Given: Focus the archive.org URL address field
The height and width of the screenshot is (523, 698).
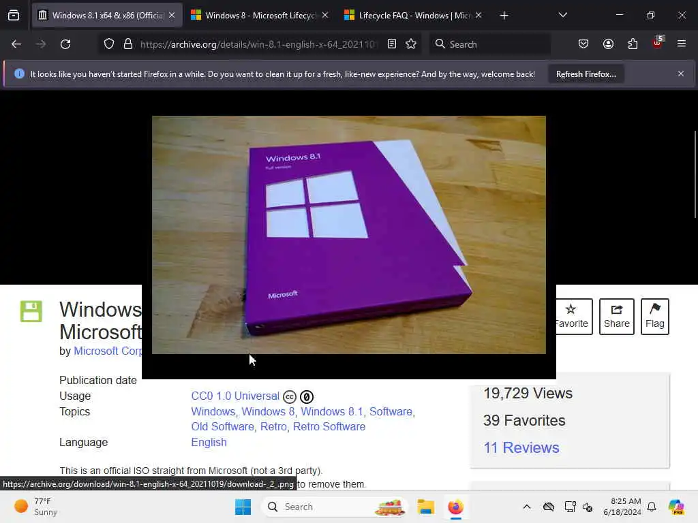Looking at the screenshot, I should [x=258, y=44].
